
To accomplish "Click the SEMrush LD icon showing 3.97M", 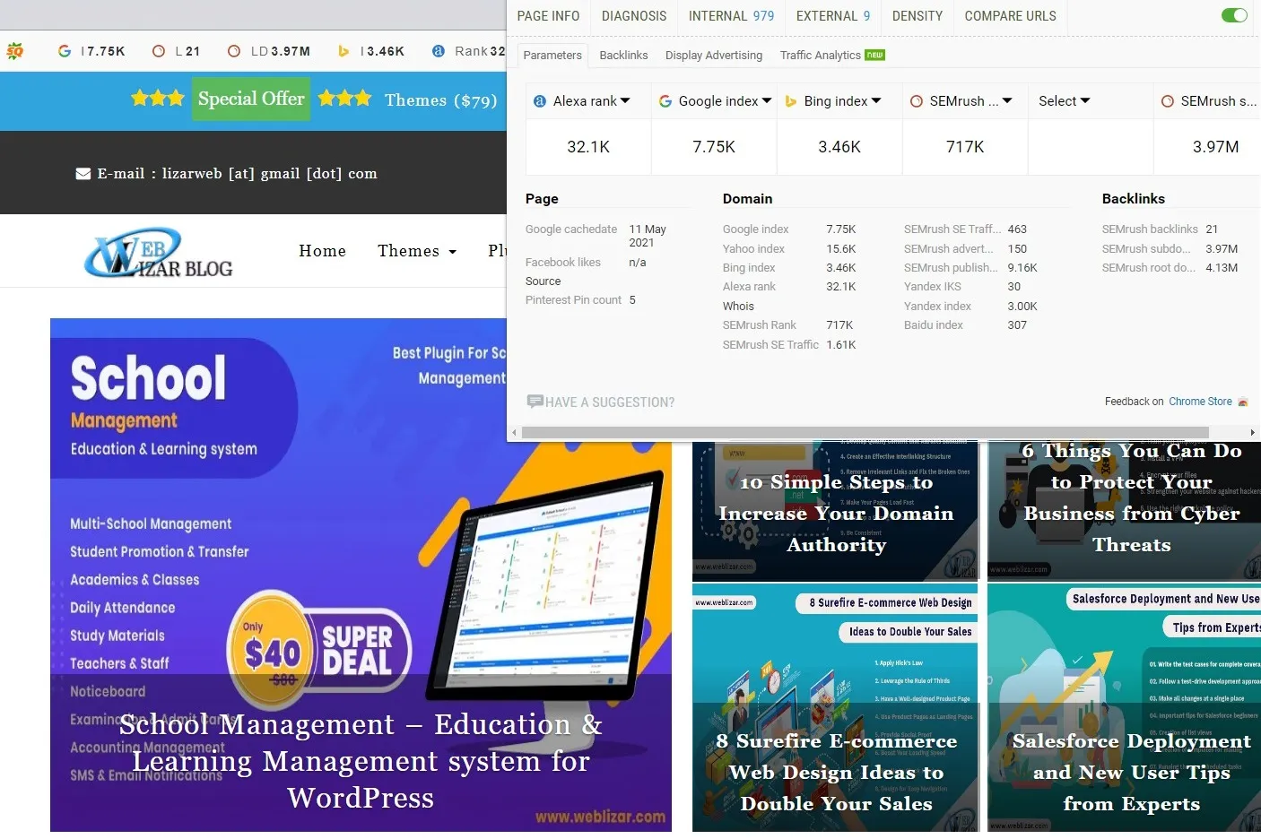I will coord(234,51).
